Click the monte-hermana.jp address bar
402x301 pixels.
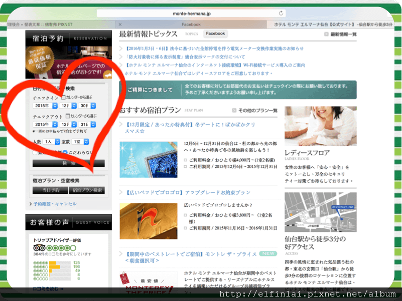coord(191,14)
